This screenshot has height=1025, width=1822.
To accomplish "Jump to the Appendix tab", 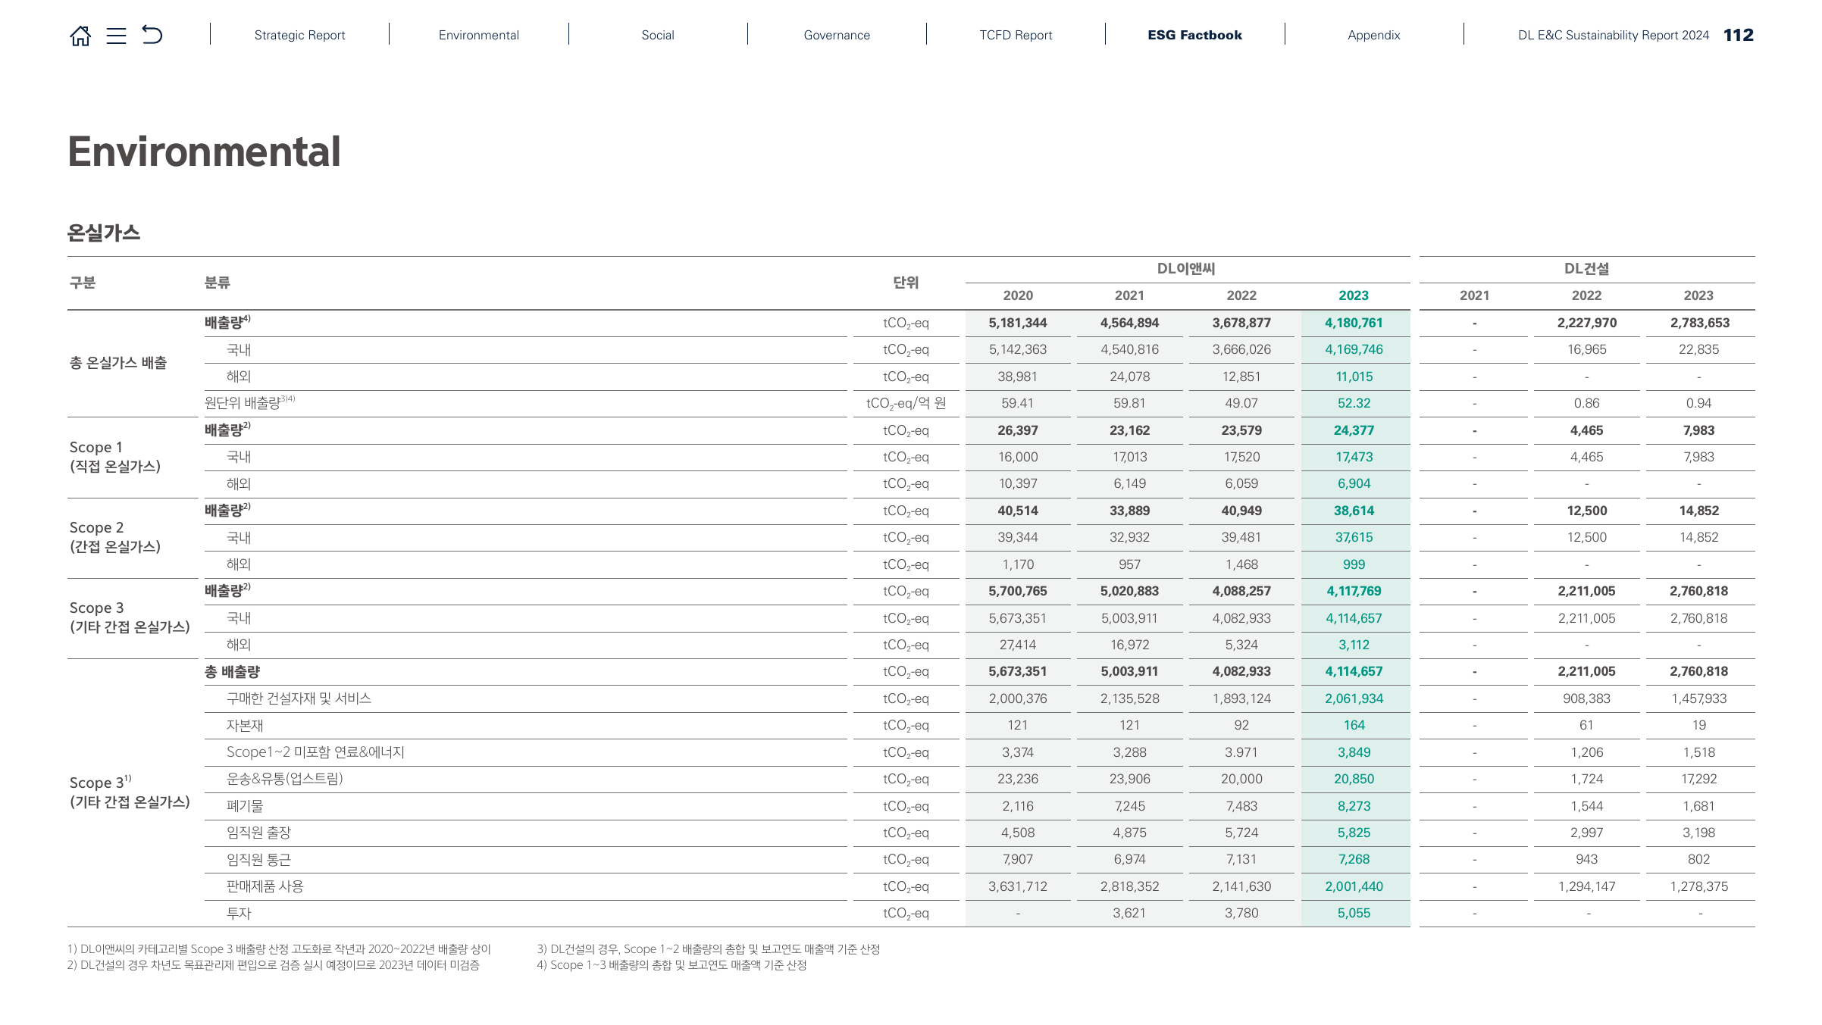I will click(x=1373, y=35).
